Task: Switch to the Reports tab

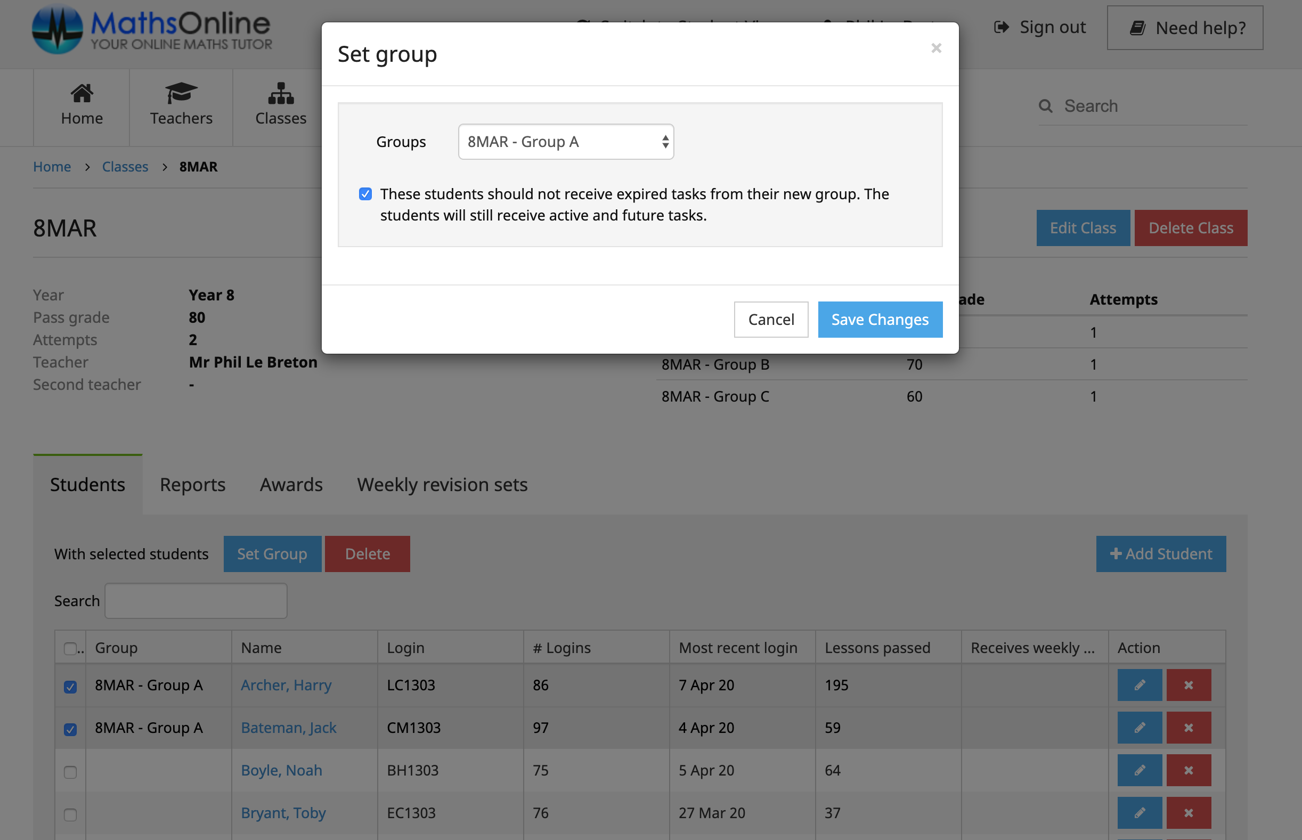Action: [192, 484]
